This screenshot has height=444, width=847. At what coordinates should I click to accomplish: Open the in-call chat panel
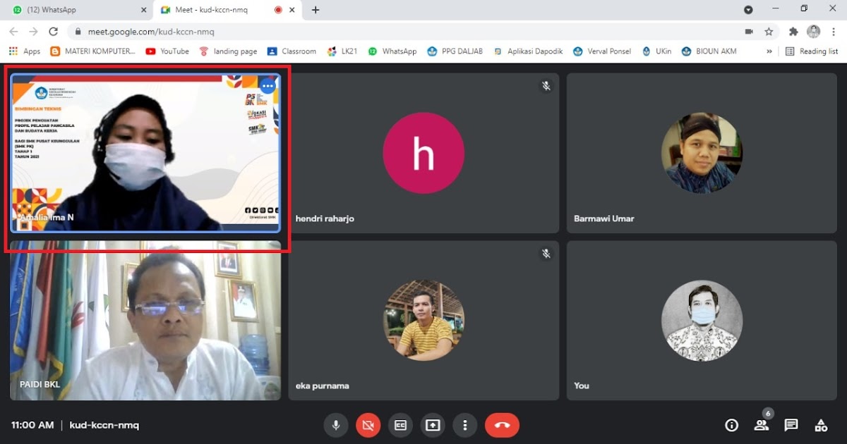pos(791,425)
